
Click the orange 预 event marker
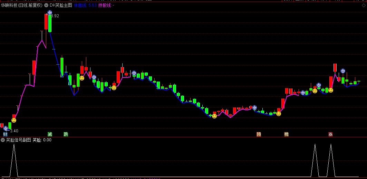(259, 134)
